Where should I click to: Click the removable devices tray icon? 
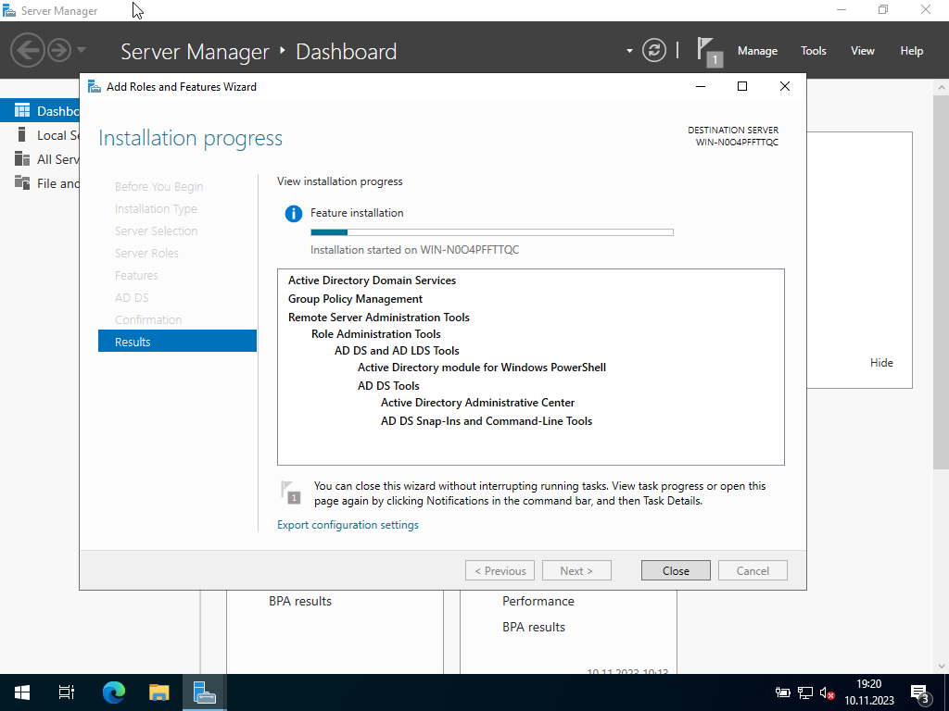[x=782, y=692]
